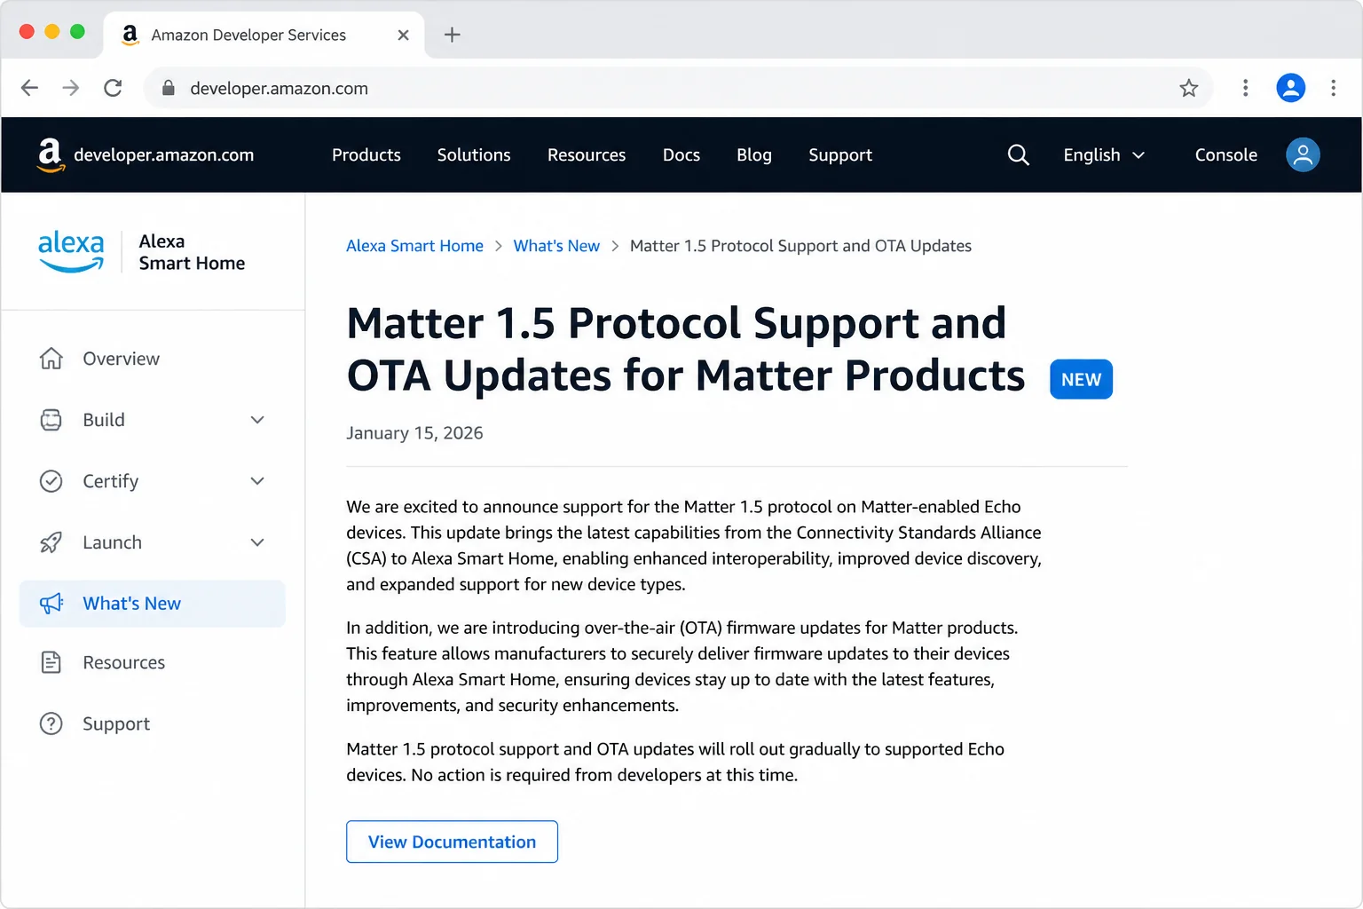Open the Console link
The width and height of the screenshot is (1363, 909).
point(1226,155)
